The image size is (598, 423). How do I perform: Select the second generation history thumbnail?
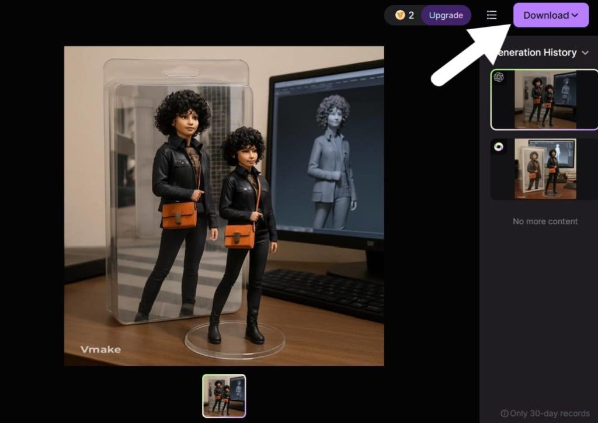[x=545, y=169]
